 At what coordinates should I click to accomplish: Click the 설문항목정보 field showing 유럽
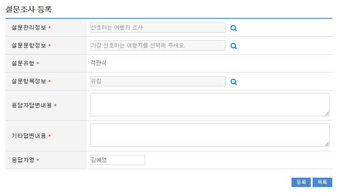click(x=158, y=81)
